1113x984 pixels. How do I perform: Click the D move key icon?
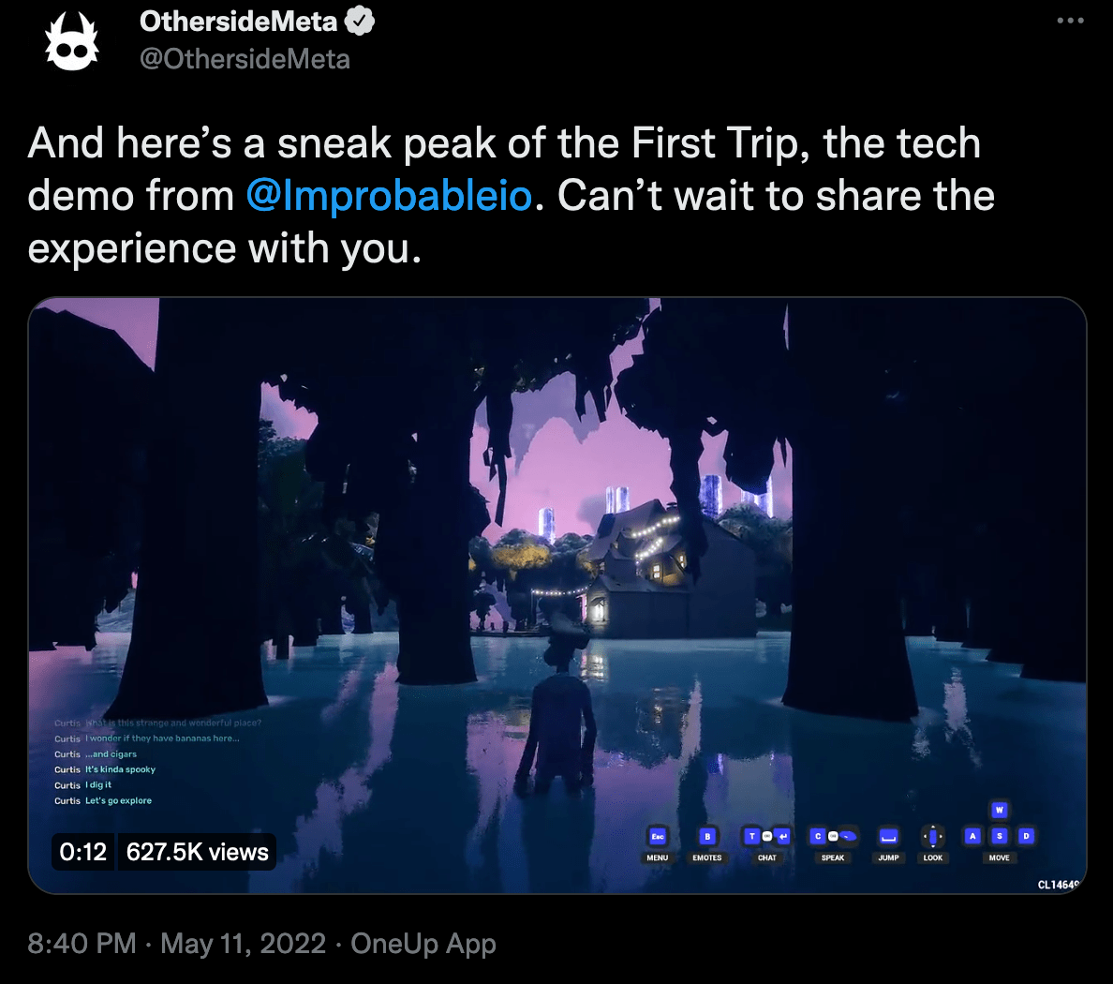tap(1026, 836)
